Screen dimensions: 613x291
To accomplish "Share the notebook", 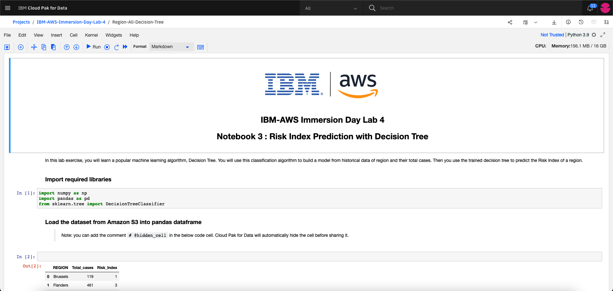I will [x=510, y=22].
